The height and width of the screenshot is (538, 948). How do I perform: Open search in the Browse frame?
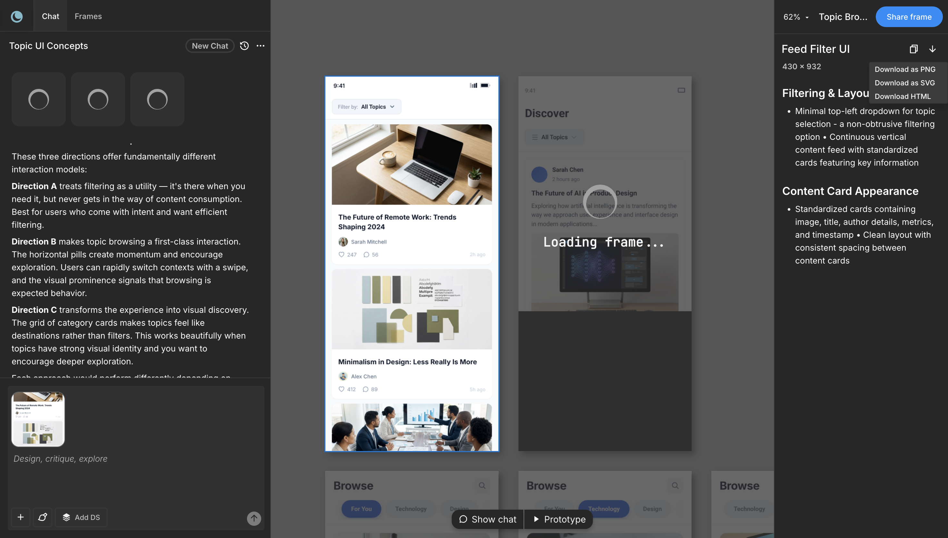click(482, 485)
